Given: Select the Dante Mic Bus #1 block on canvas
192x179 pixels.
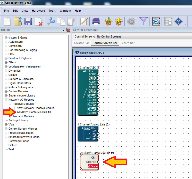Looking at the screenshot, I should coord(89,162).
